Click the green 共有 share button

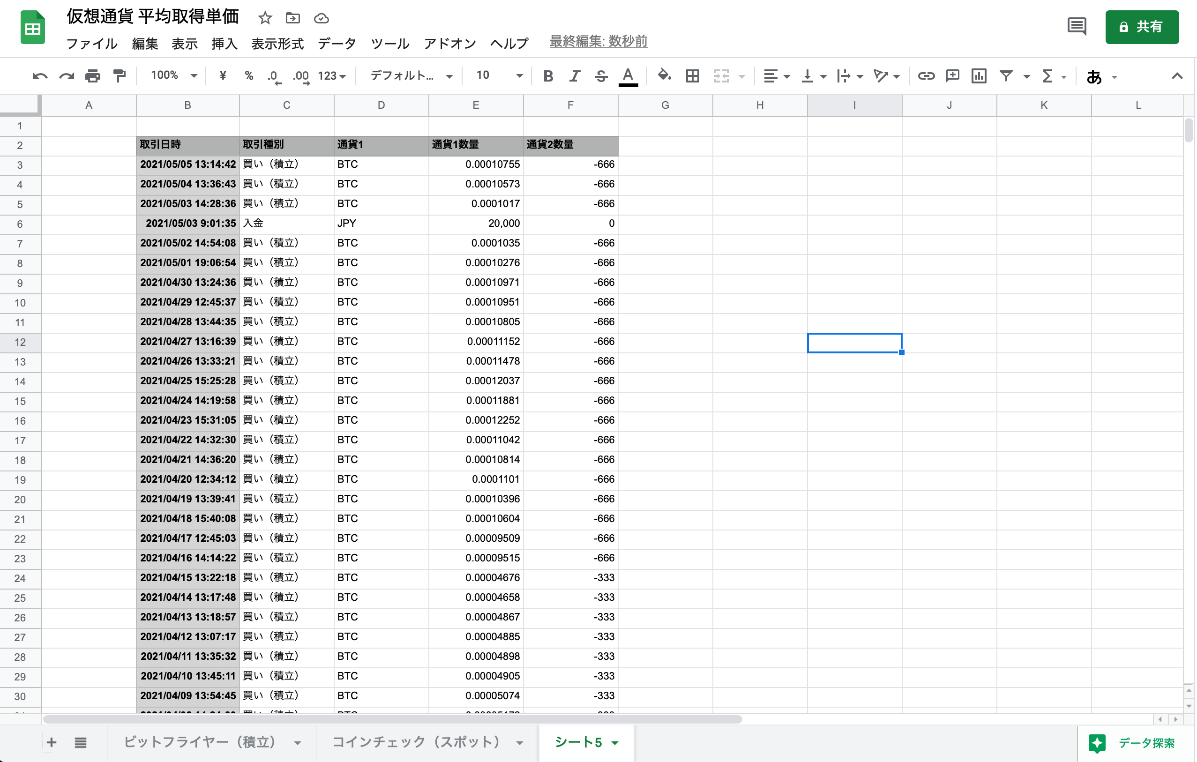(x=1142, y=27)
